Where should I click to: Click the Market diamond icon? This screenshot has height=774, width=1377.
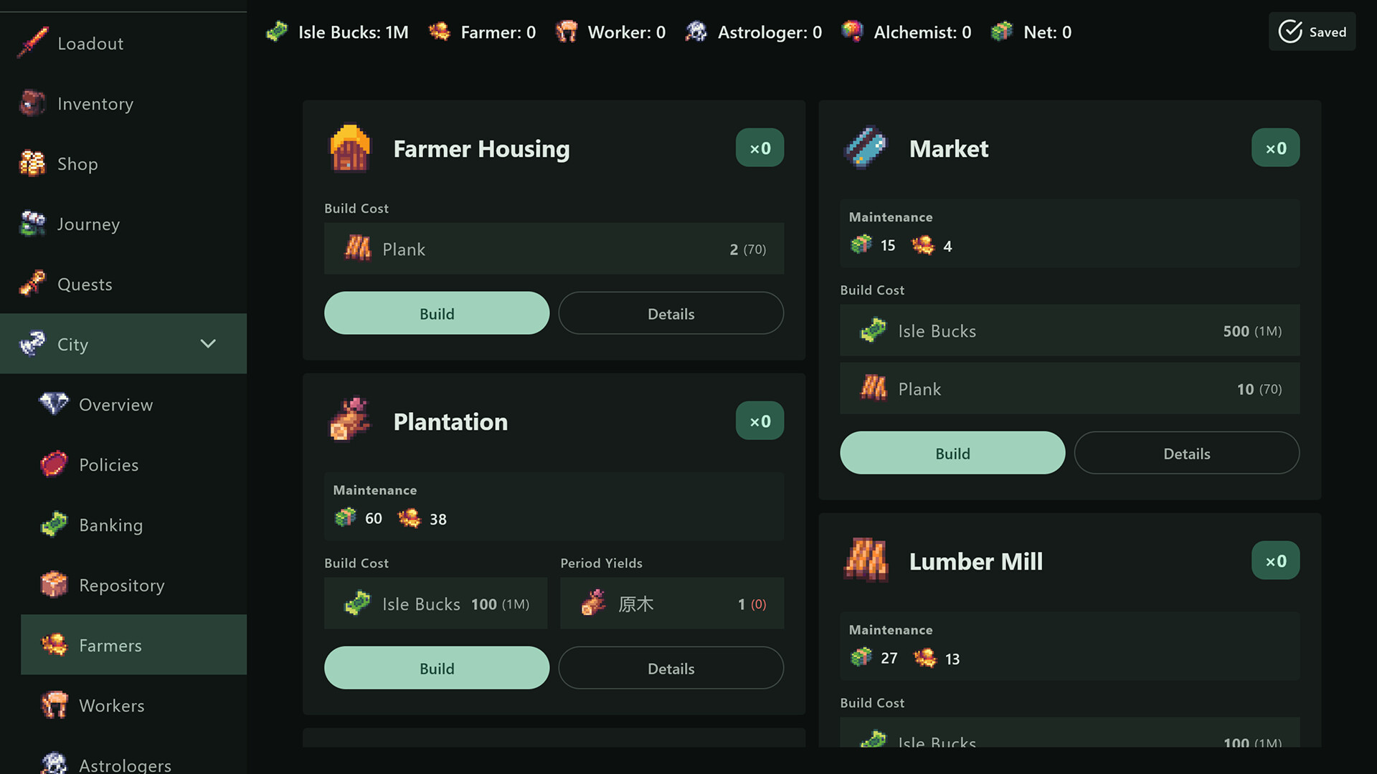point(865,148)
